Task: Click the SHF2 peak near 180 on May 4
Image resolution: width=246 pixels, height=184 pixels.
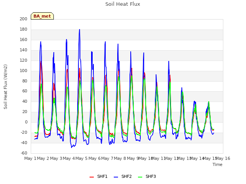Action: click(80, 30)
